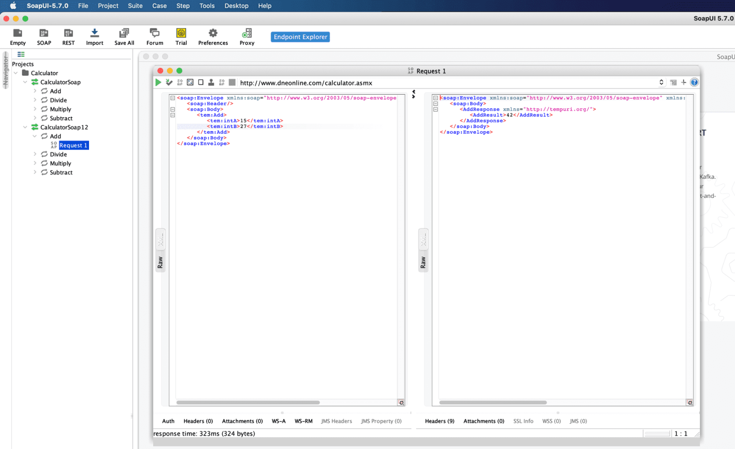
Task: Click the request editor horizontal scrollbar
Action: click(248, 403)
